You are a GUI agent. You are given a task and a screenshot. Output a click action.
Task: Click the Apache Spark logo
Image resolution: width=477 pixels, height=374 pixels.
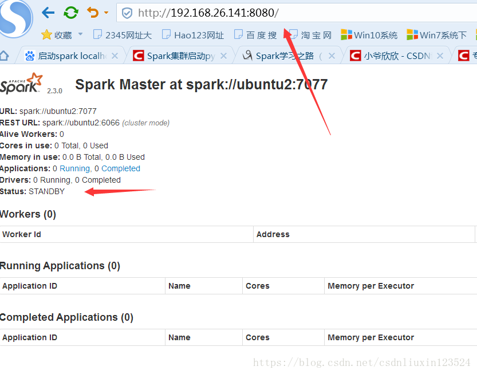click(21, 84)
